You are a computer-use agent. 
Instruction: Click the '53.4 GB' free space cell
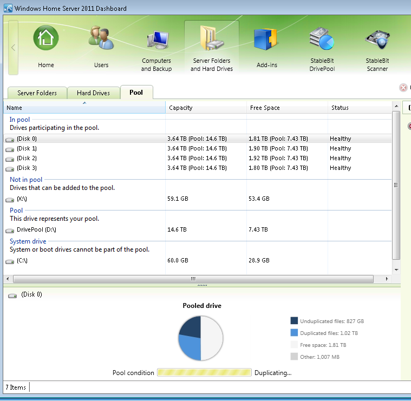(x=259, y=199)
